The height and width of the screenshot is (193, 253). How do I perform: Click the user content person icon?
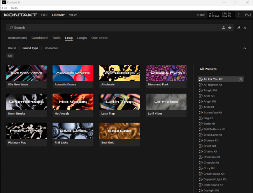(224, 28)
